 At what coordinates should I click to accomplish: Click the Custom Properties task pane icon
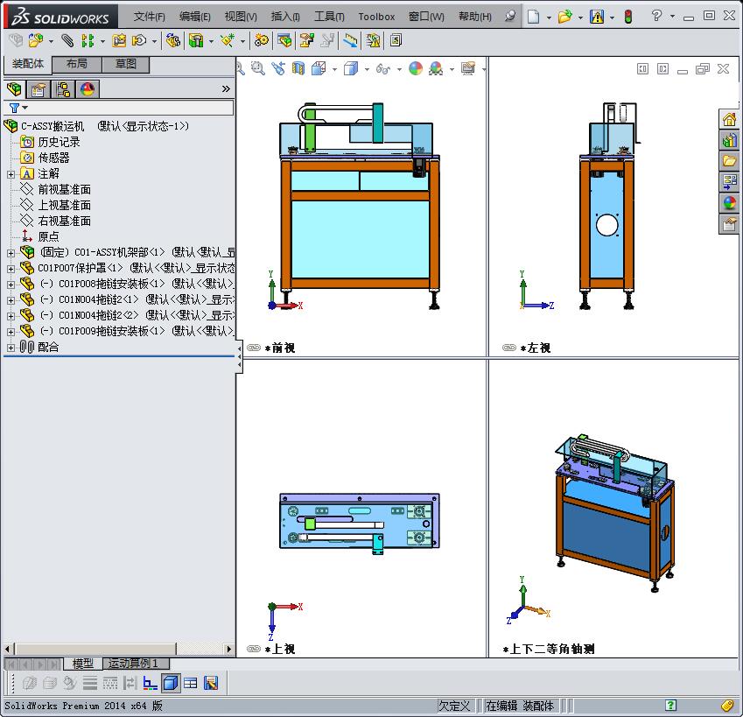click(x=730, y=223)
